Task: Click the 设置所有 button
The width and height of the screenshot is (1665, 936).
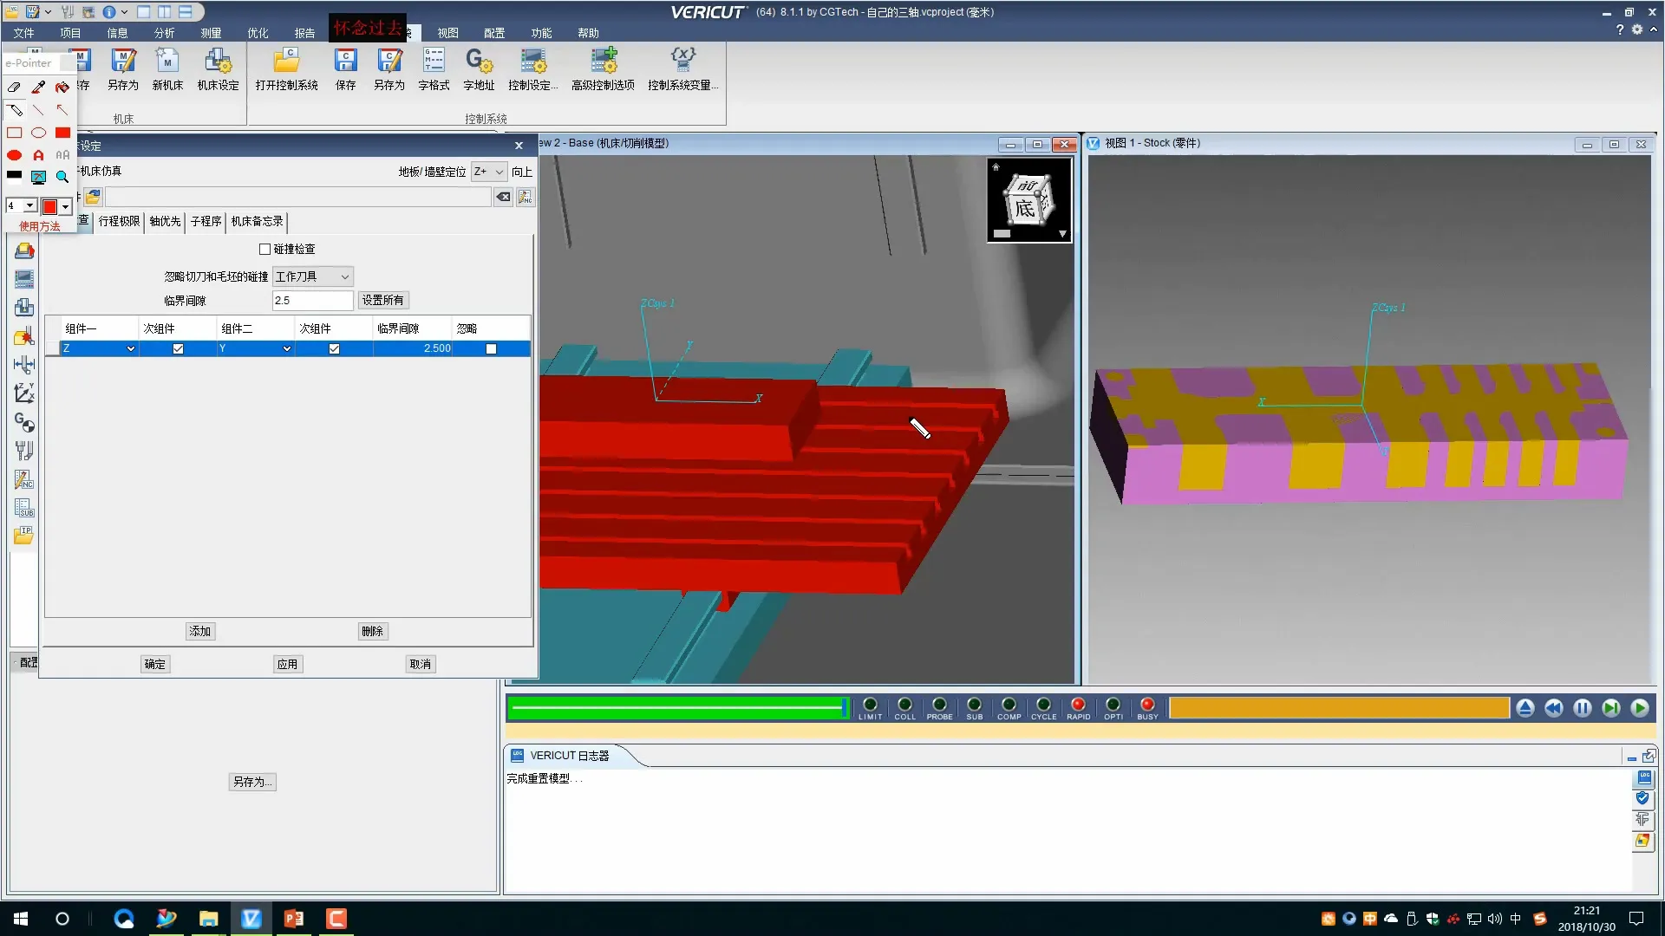Action: pyautogui.click(x=382, y=300)
